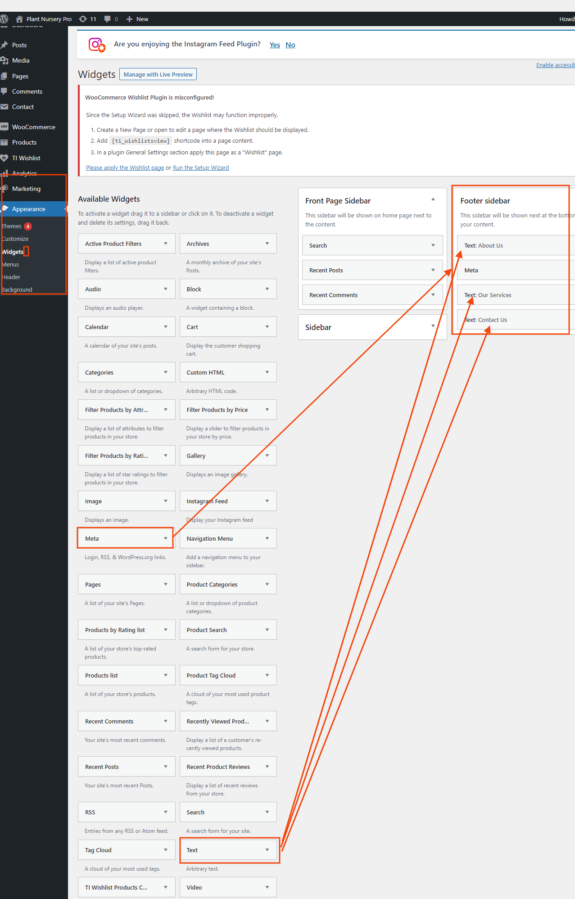Click the Instagram Feed plugin logo

(97, 45)
